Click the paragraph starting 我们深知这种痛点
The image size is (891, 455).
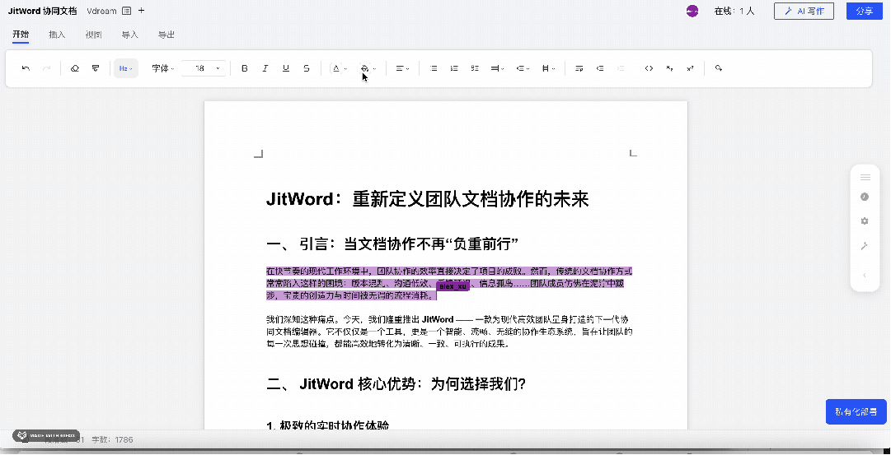pyautogui.click(x=449, y=332)
